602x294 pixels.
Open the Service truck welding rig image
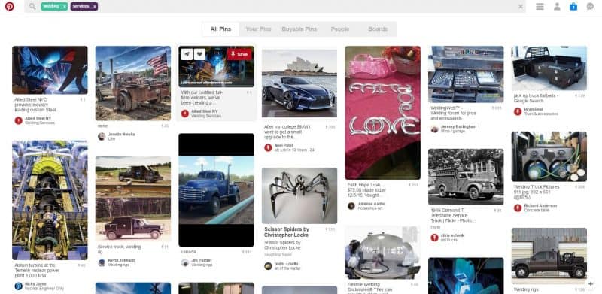pyautogui.click(x=133, y=199)
